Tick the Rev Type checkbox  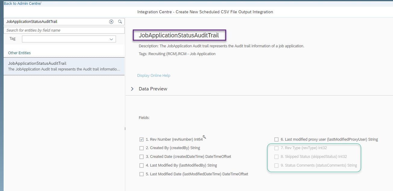point(276,148)
